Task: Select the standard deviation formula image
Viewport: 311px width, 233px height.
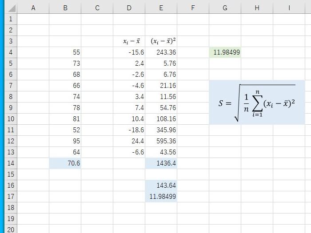Action: coord(257,103)
